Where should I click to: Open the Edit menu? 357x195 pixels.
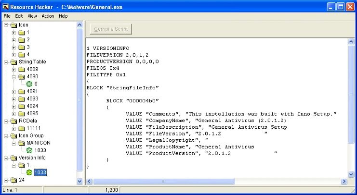click(x=19, y=16)
